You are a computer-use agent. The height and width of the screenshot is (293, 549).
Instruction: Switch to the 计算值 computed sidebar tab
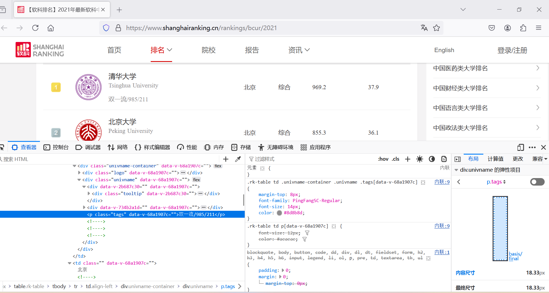[x=495, y=159]
